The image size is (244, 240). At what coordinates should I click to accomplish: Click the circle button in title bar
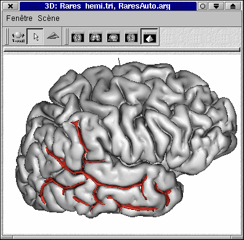coord(203,6)
